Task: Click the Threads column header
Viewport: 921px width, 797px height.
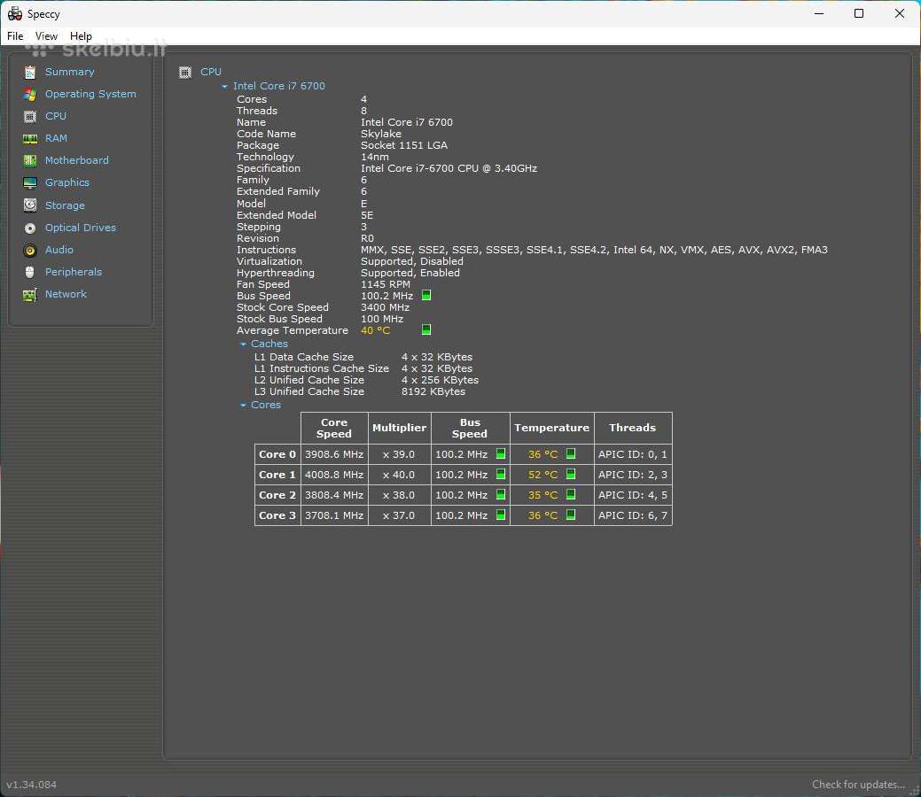Action: tap(633, 428)
